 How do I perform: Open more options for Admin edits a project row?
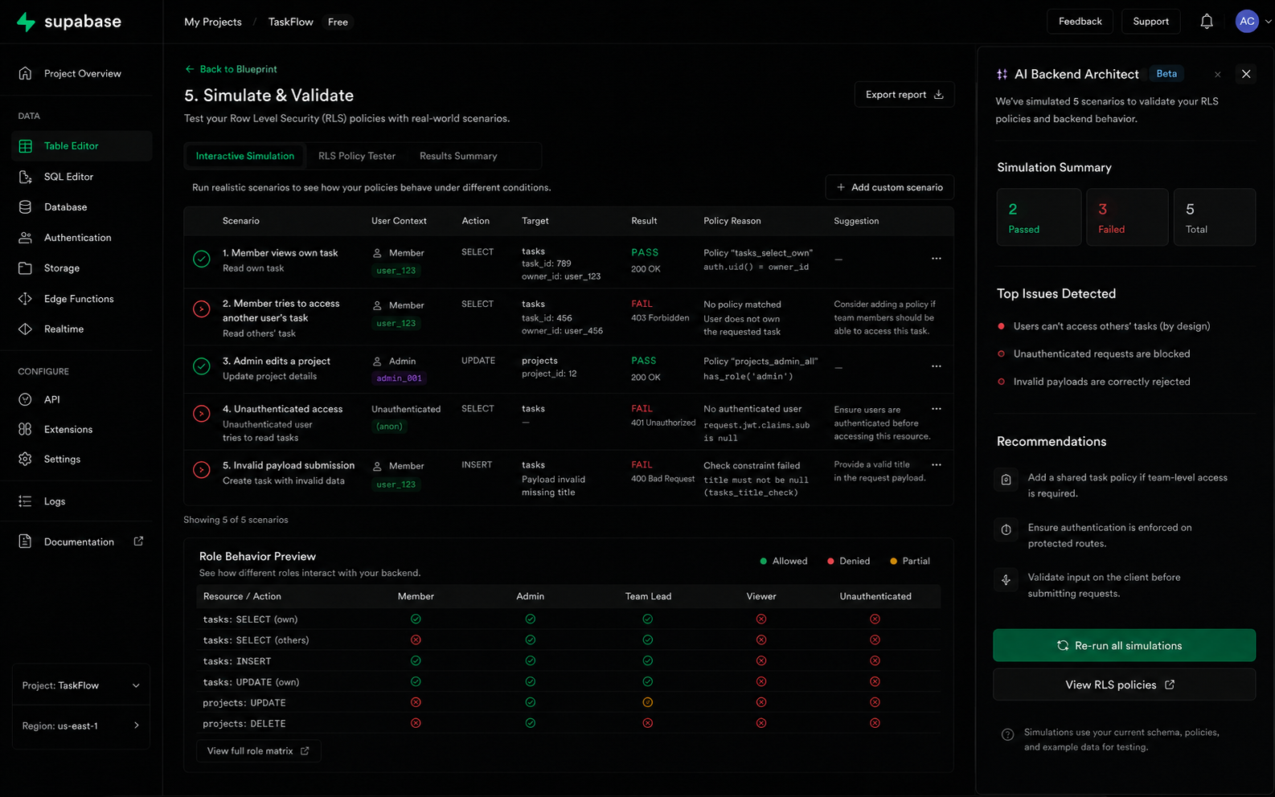pos(937,366)
